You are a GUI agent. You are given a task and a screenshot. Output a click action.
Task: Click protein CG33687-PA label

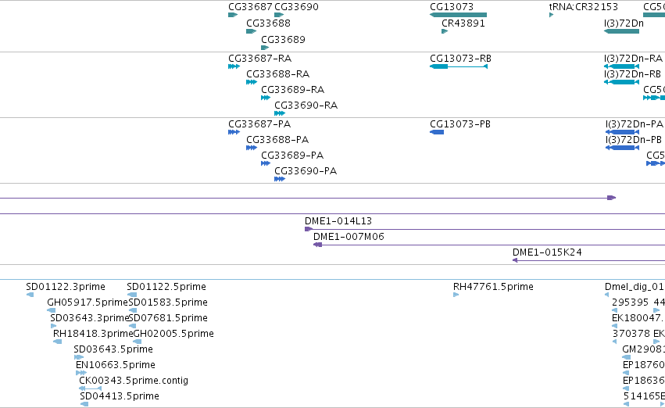(259, 123)
